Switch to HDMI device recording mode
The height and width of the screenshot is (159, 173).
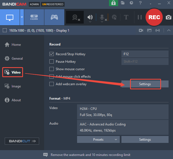(34, 17)
